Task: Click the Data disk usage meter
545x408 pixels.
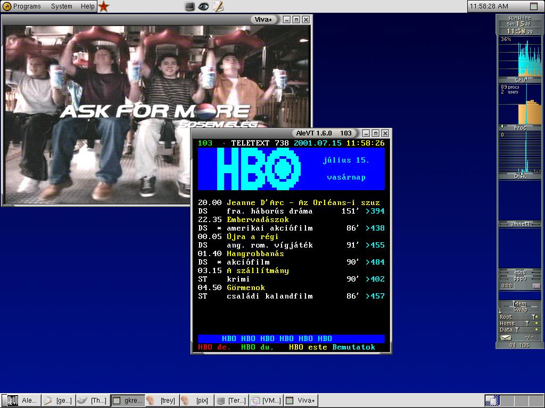Action: (x=519, y=330)
